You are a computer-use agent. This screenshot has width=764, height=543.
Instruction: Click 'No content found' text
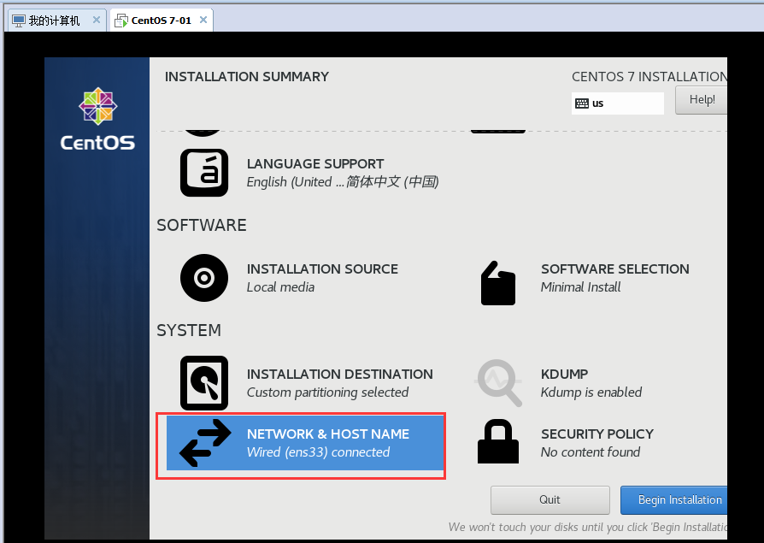(x=590, y=452)
